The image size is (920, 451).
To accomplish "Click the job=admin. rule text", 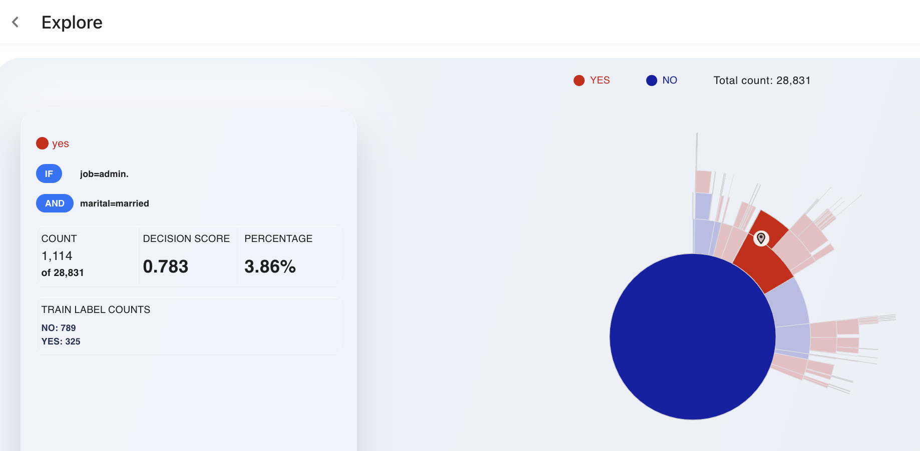I will pos(104,174).
